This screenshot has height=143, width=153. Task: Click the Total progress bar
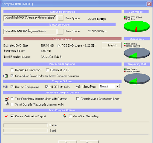point(26,130)
